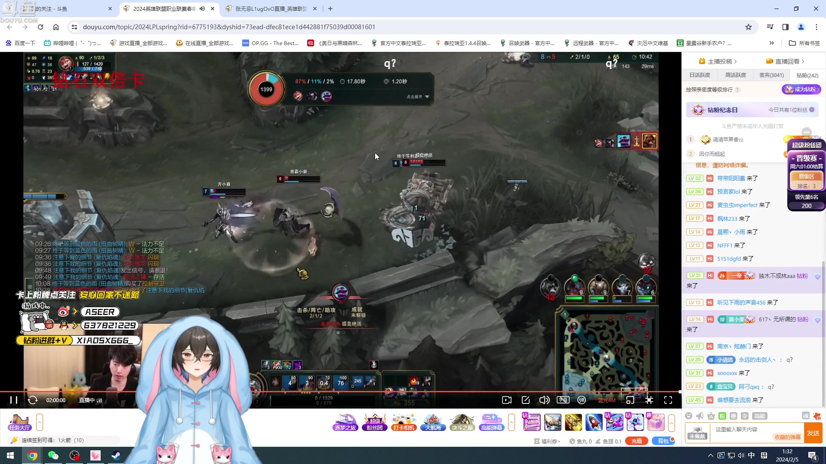Click the live progress bar
This screenshot has height=464, width=826.
point(340,392)
